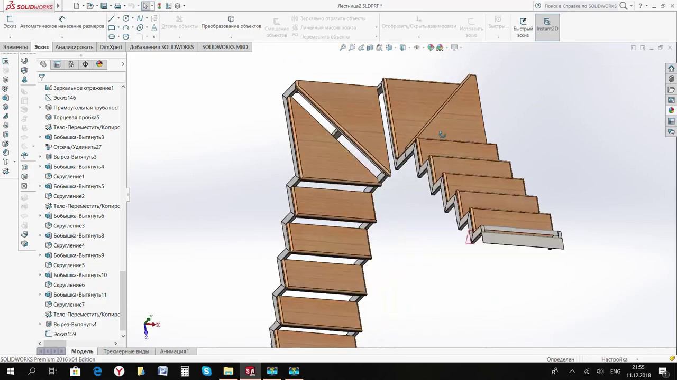Click Автоматическое нанесение размеров button
Screen dimensions: 677x380
tap(62, 23)
